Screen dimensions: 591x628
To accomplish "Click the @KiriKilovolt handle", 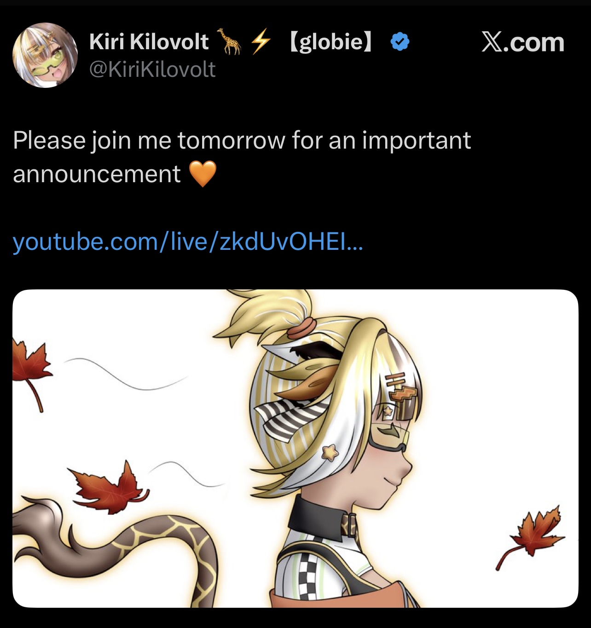I will coord(152,69).
